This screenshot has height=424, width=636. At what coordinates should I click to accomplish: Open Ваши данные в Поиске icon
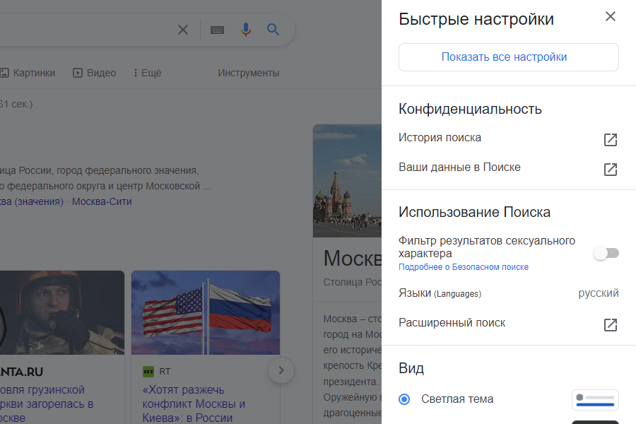tap(611, 170)
